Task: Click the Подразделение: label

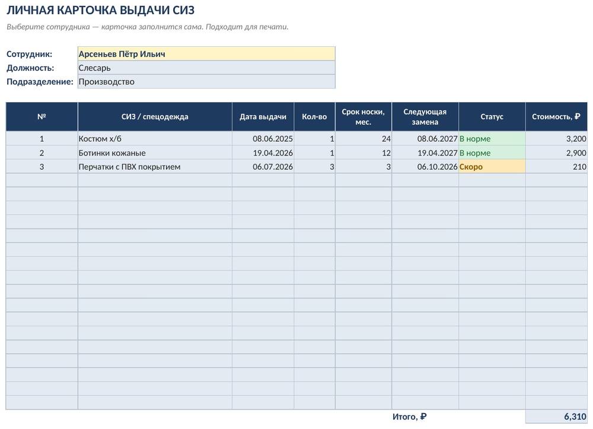Action: coord(40,82)
